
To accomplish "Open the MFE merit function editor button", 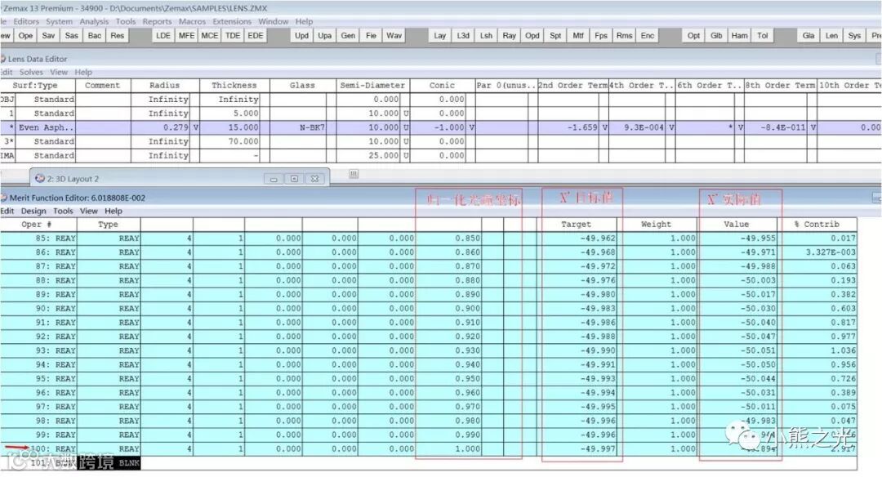I will 186,35.
